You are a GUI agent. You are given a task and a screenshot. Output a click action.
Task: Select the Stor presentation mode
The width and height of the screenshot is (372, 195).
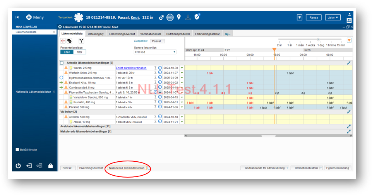click(x=79, y=52)
